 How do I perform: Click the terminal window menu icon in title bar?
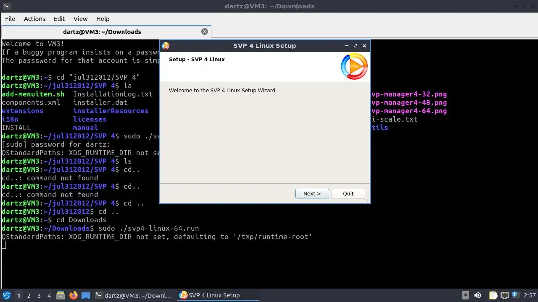(x=6, y=6)
